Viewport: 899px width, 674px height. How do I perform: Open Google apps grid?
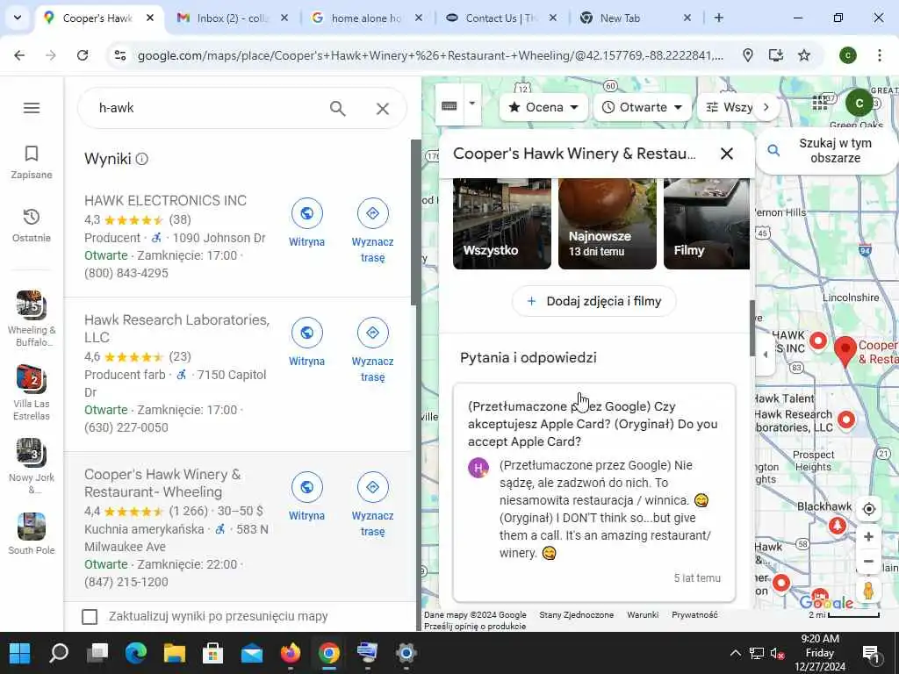[x=820, y=104]
